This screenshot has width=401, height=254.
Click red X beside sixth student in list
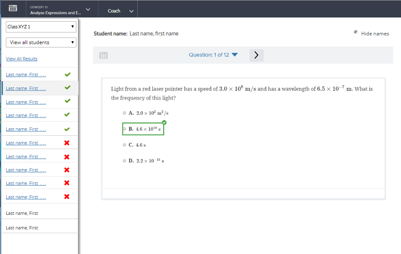[67, 143]
